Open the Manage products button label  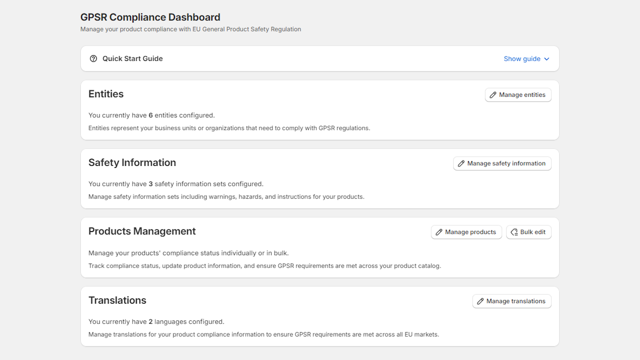[x=470, y=232]
